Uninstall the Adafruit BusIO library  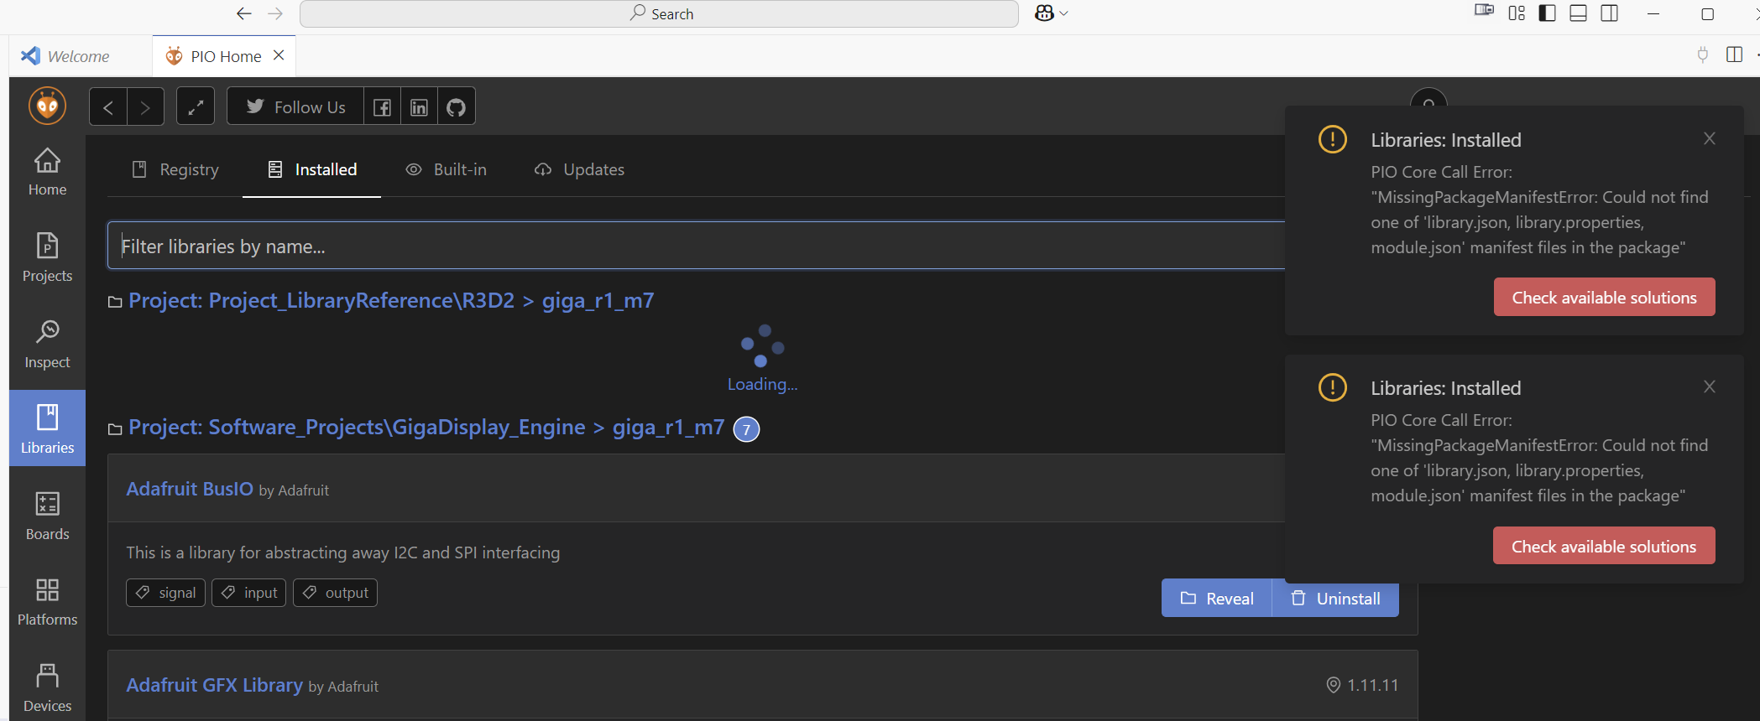[1335, 598]
